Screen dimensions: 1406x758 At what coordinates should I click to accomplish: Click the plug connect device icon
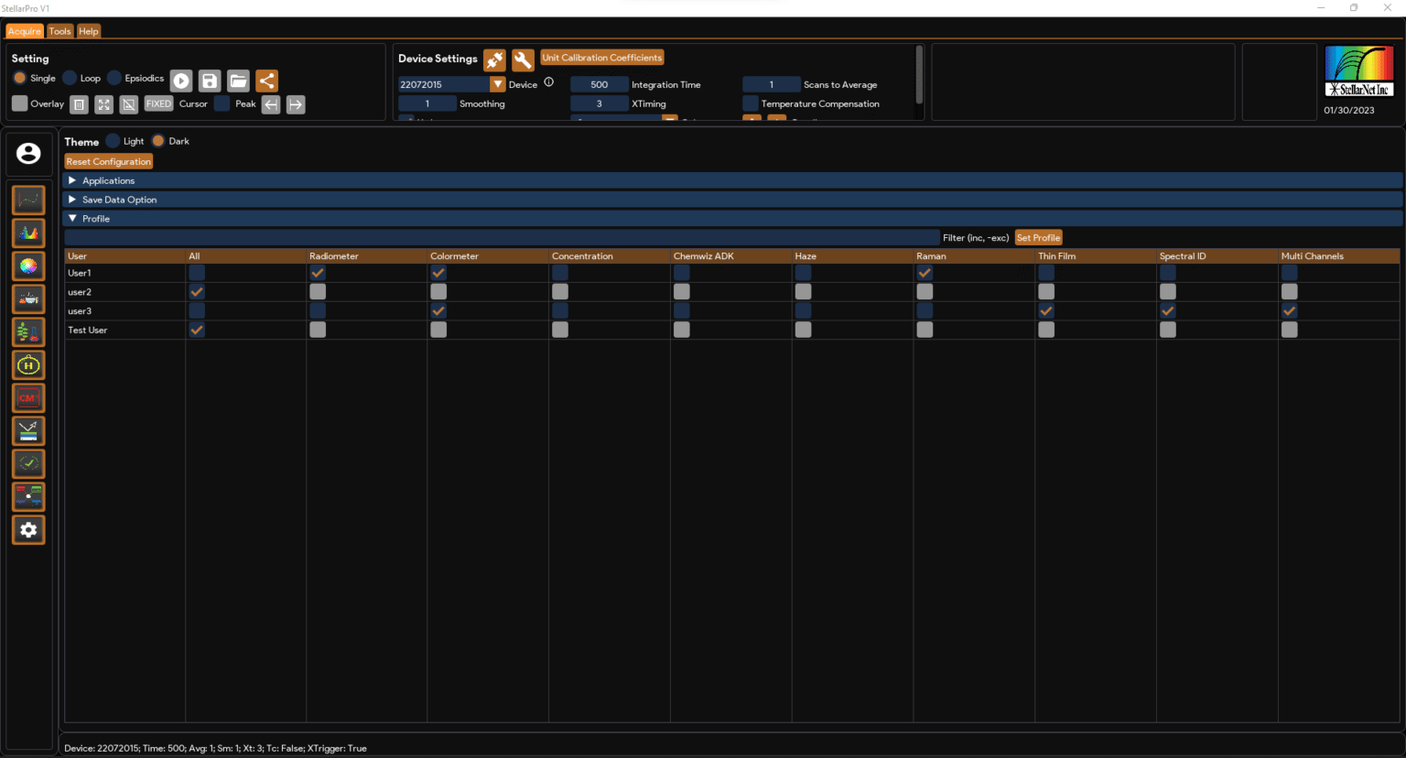tap(494, 60)
